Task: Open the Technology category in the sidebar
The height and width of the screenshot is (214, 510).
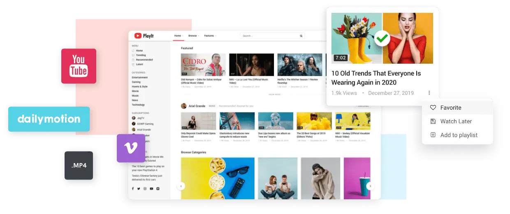Action: pos(138,105)
